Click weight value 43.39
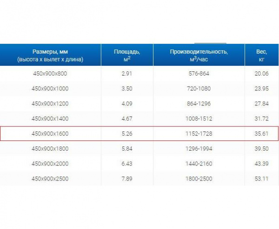Image resolution: width=279 pixels, height=229 pixels. tap(261, 164)
